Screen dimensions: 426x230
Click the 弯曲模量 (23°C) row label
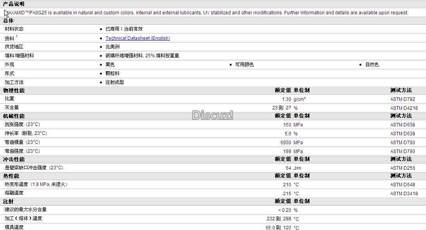pos(22,142)
